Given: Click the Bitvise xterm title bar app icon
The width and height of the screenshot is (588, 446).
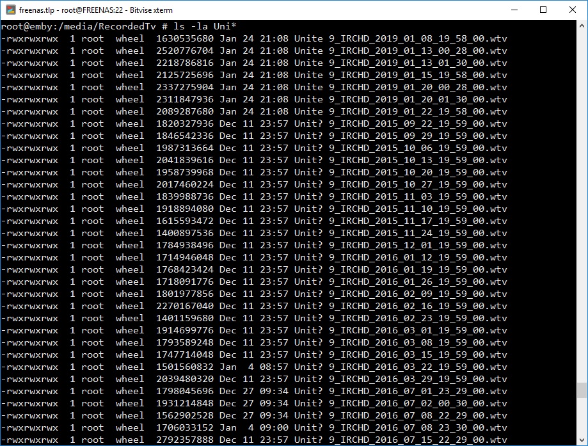Looking at the screenshot, I should click(10, 10).
